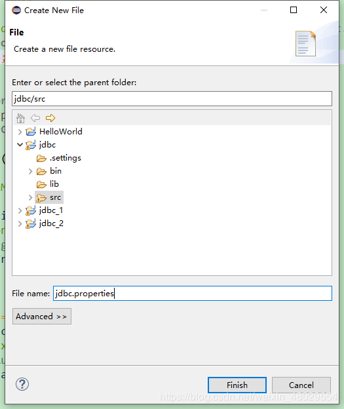Image resolution: width=344 pixels, height=409 pixels.
Task: Expand the bin folder node
Action: point(31,171)
